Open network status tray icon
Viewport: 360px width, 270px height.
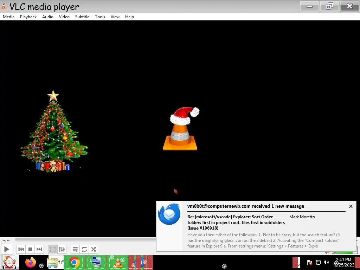(318, 262)
